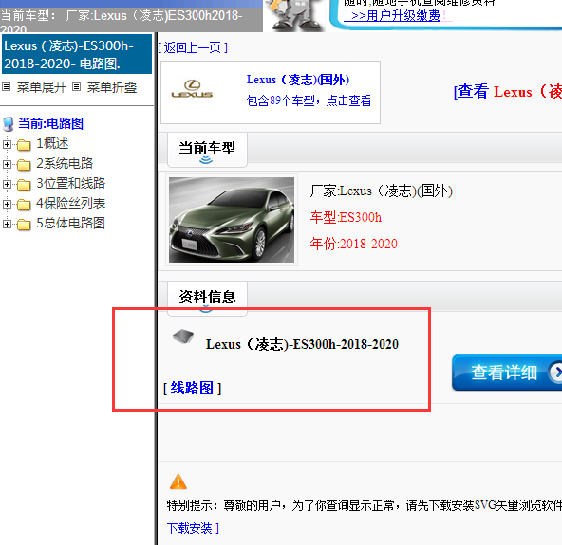The height and width of the screenshot is (545, 562).
Task: Expand the 5总体电路图 tree node
Action: (x=7, y=224)
